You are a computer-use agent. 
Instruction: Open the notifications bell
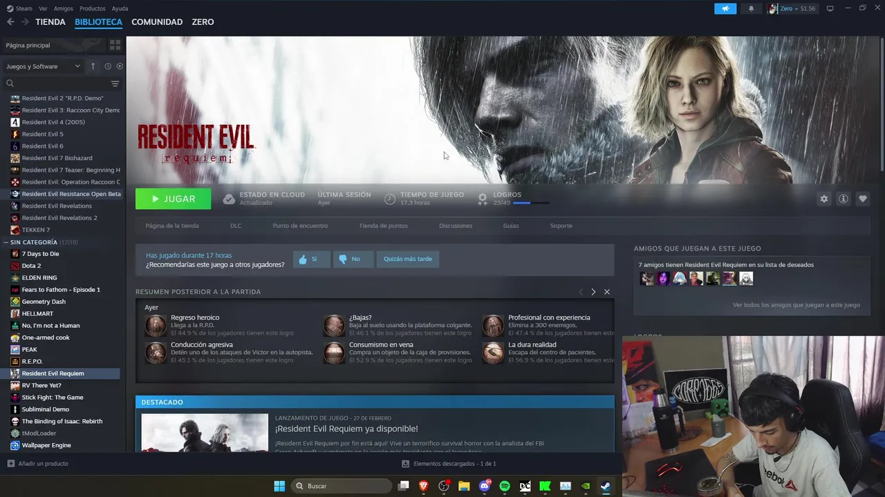pos(751,8)
